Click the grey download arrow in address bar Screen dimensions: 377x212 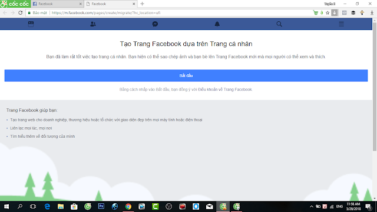(x=335, y=13)
